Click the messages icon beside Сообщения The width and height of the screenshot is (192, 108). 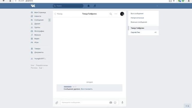tap(32, 20)
